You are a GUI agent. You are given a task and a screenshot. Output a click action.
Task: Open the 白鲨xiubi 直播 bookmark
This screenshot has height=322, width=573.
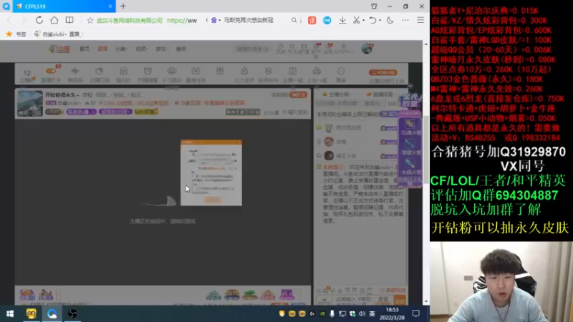click(57, 34)
